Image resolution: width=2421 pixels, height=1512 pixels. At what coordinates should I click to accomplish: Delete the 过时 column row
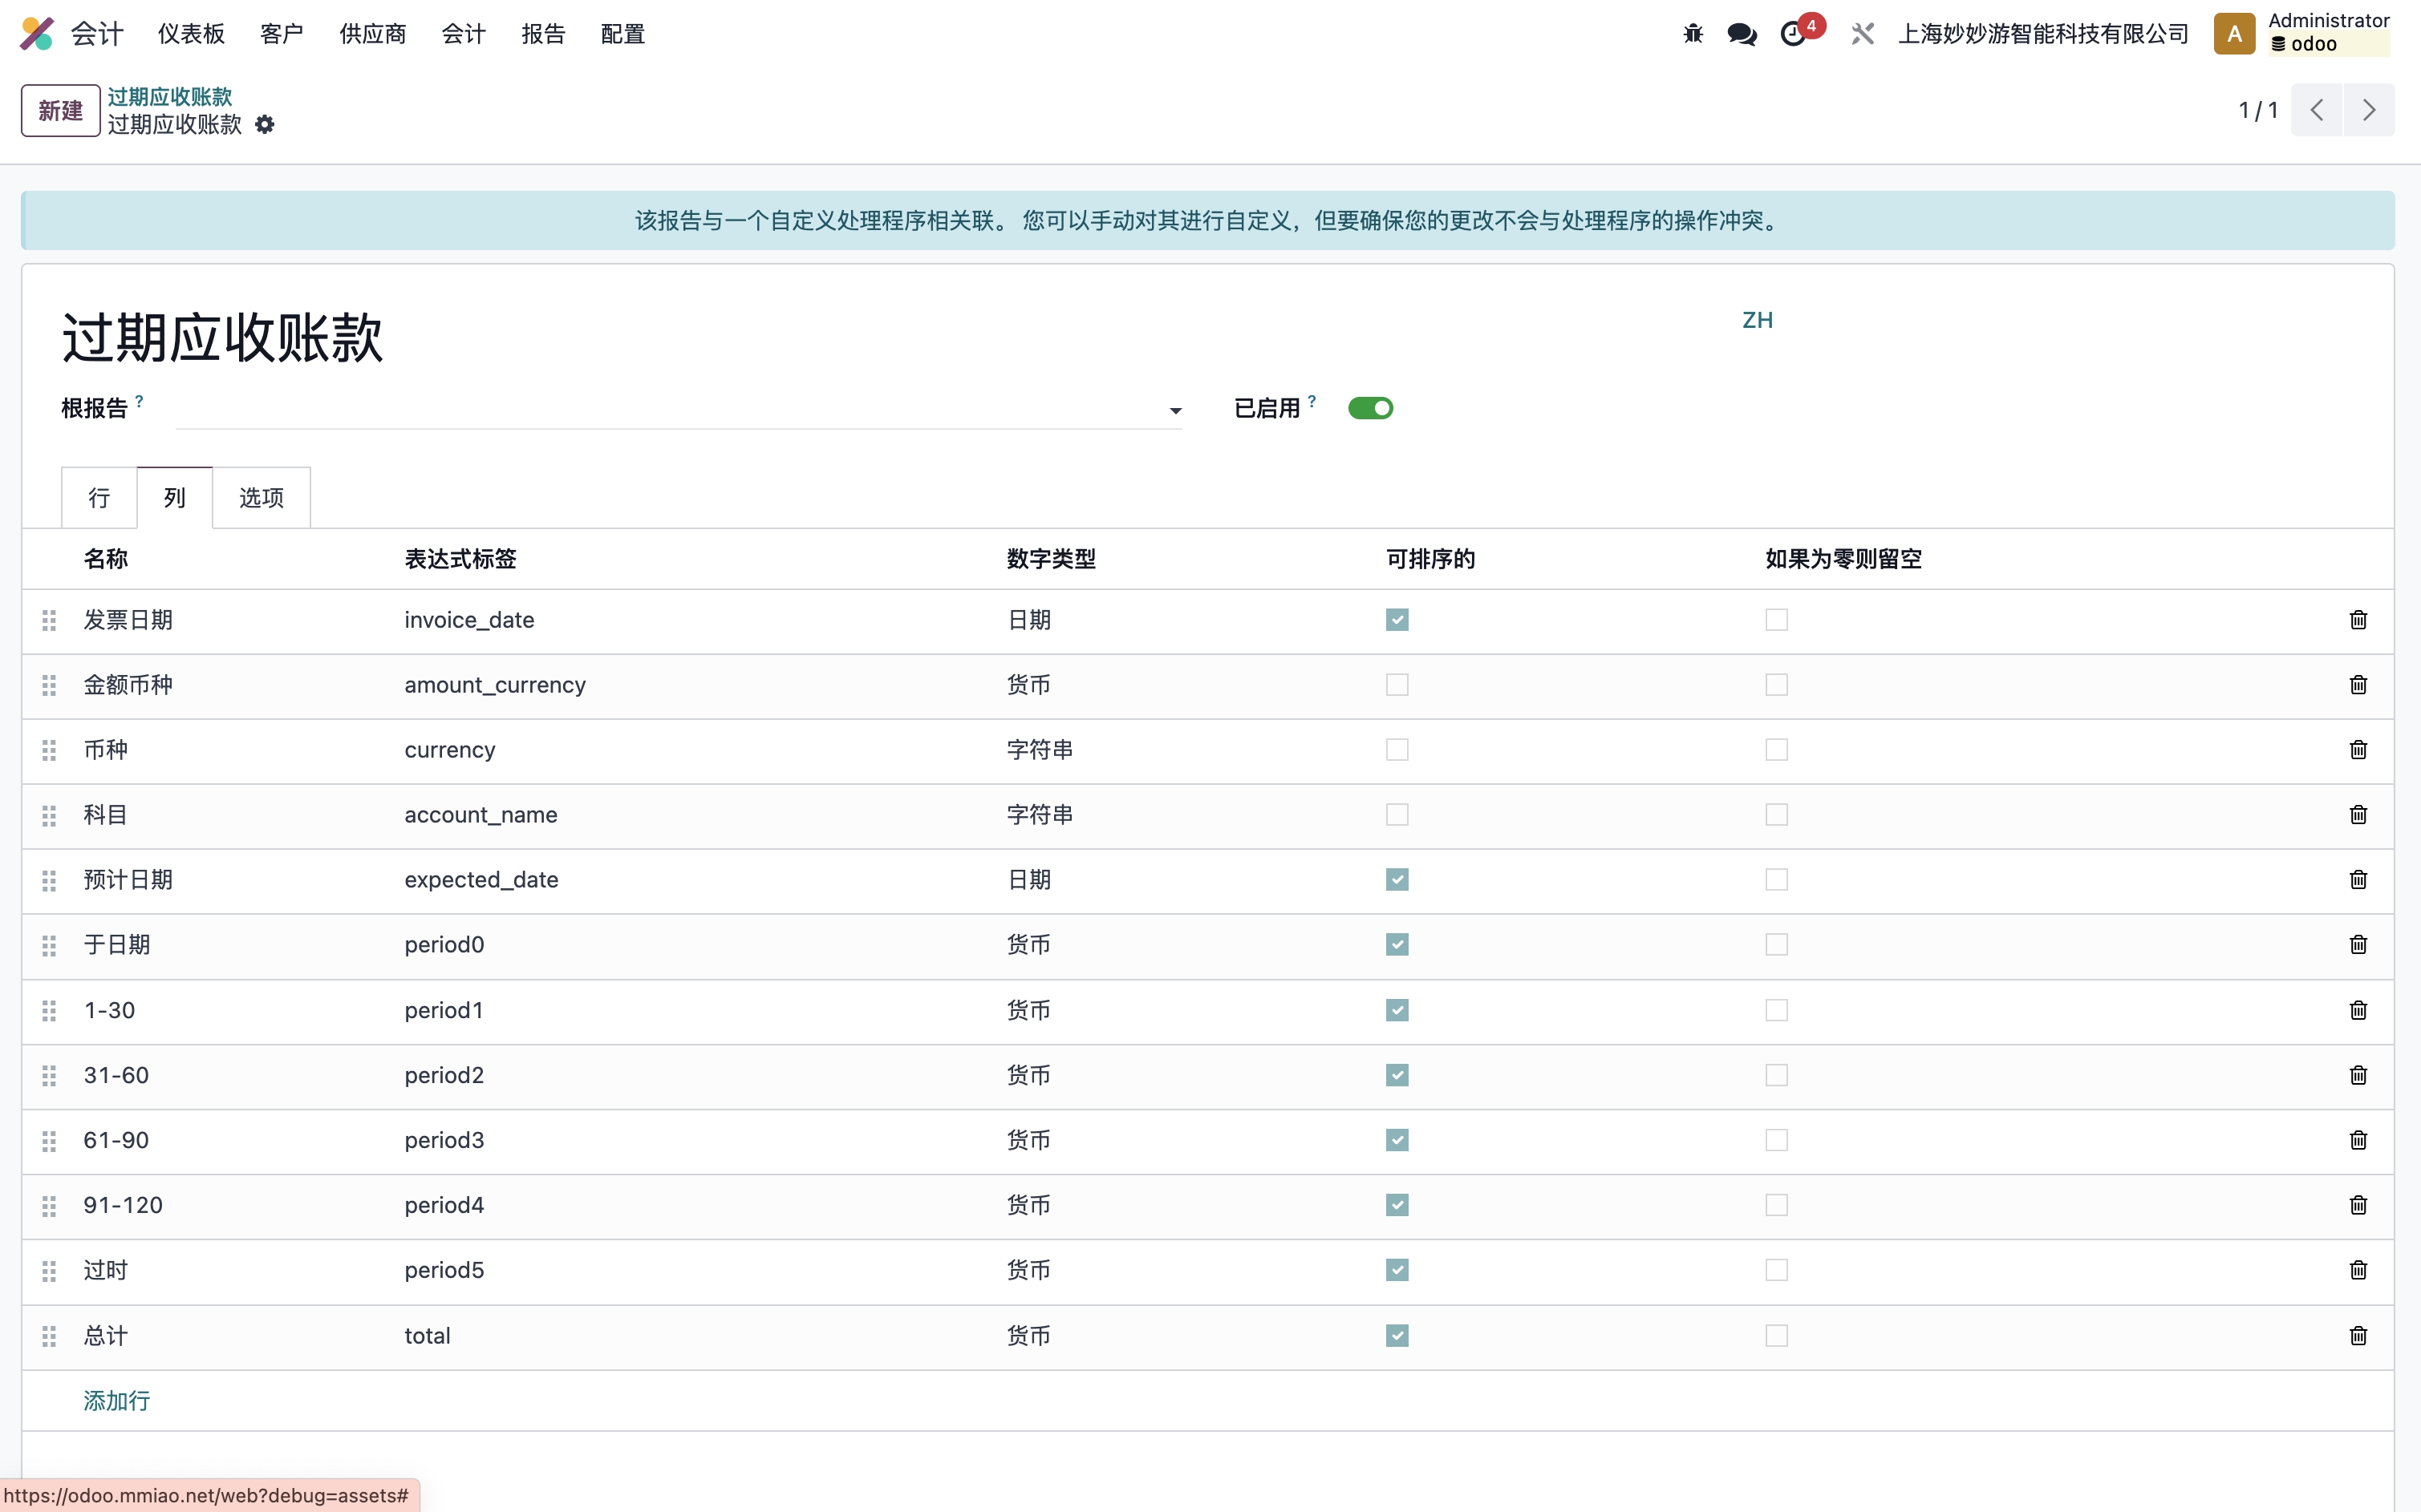tap(2358, 1270)
